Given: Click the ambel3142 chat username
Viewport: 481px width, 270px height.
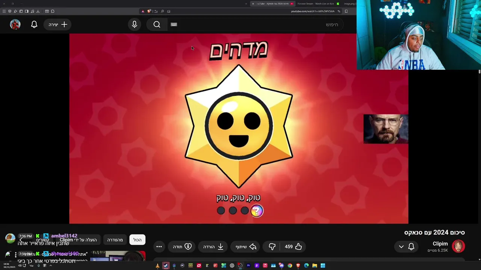Looking at the screenshot, I should point(64,236).
